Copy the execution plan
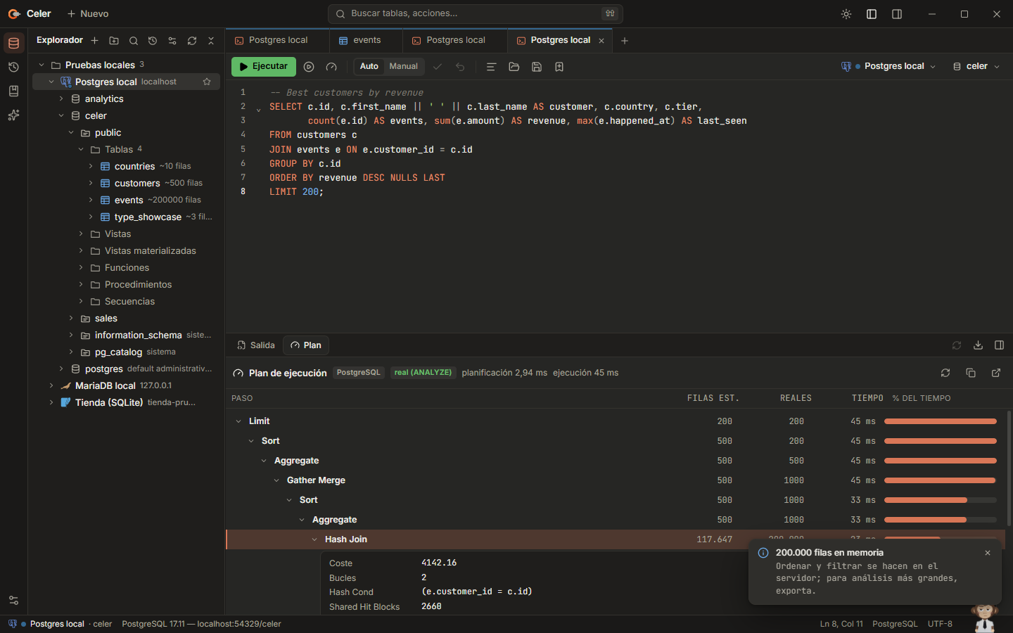Image resolution: width=1013 pixels, height=633 pixels. (971, 373)
